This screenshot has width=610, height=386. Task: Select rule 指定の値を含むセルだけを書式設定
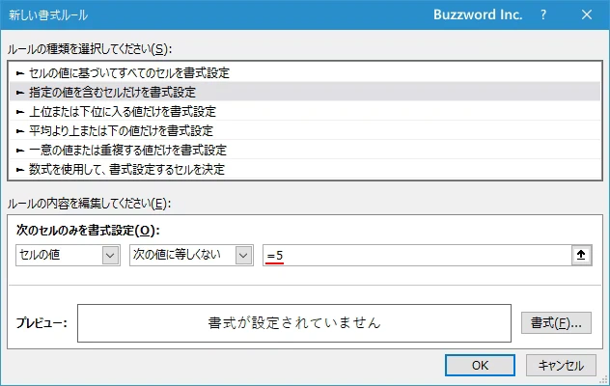click(x=305, y=92)
